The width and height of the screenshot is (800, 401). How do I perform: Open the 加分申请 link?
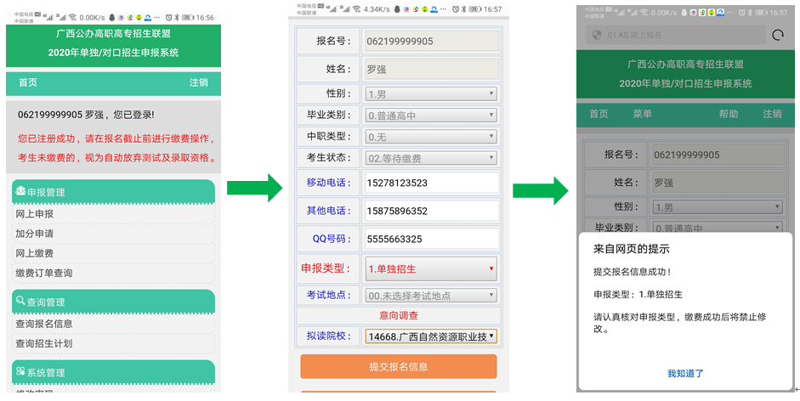point(35,234)
